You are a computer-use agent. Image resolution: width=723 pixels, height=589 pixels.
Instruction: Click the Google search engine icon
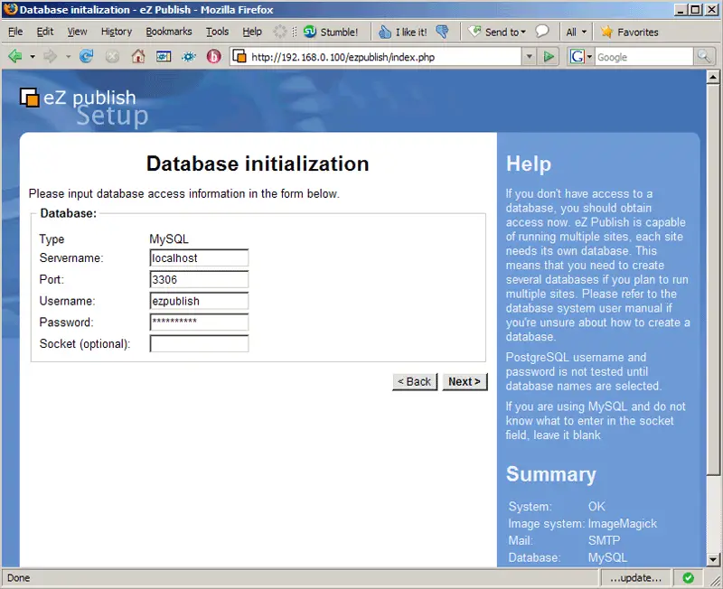577,57
